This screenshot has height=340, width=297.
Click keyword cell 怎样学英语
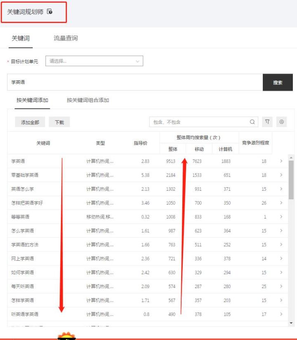(x=23, y=300)
